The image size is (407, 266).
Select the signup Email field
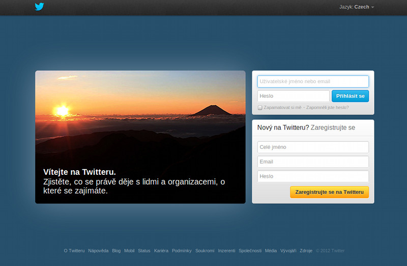pos(313,162)
